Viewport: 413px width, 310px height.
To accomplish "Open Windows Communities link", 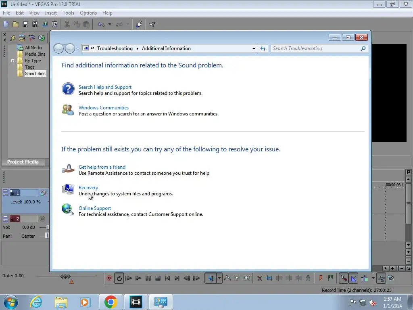I will [x=104, y=107].
